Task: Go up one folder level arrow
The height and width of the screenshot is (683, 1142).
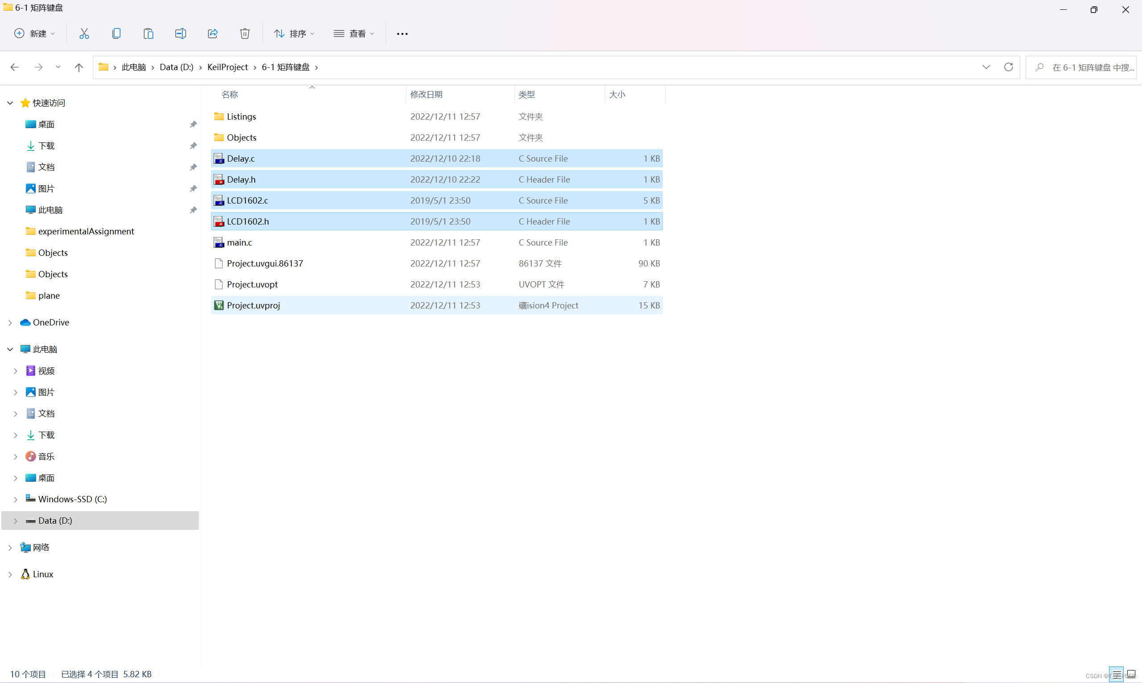Action: coord(79,67)
